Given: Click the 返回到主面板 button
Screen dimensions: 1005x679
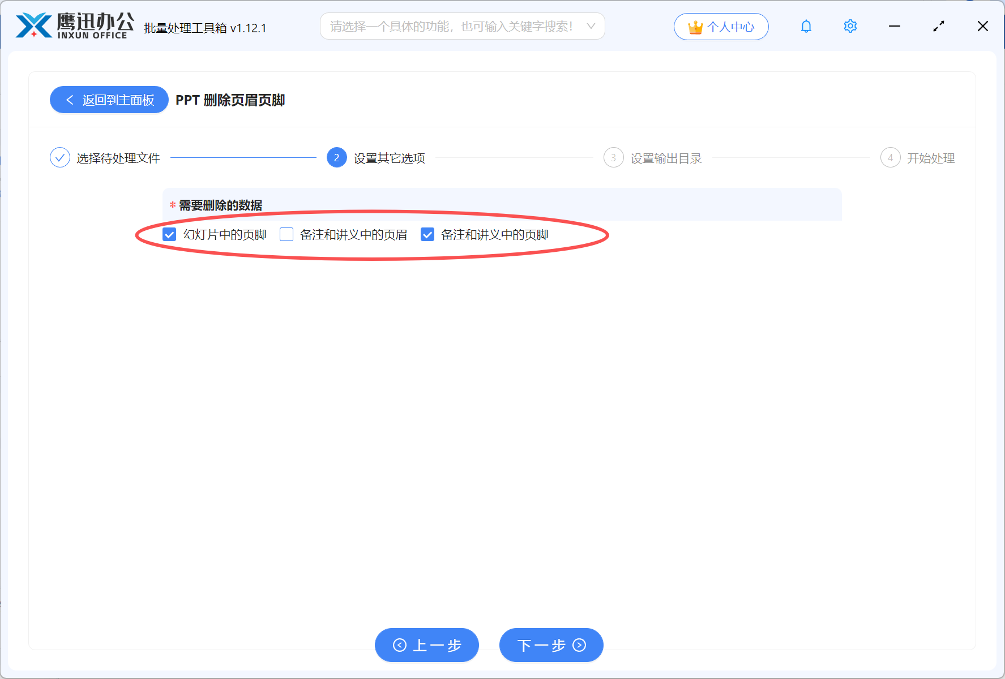Looking at the screenshot, I should tap(109, 100).
